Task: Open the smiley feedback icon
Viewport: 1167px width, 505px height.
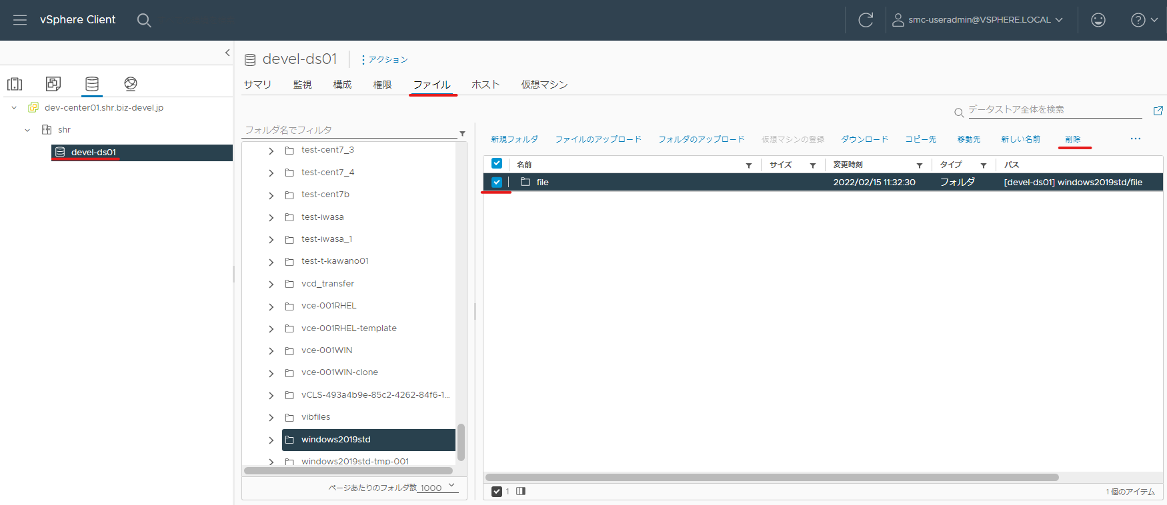Action: click(1098, 20)
